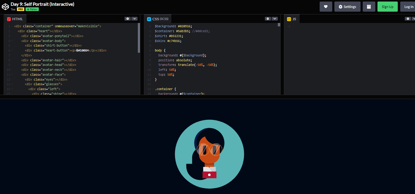Click the CodePen logo icon
This screenshot has width=415, height=194.
(5, 6)
